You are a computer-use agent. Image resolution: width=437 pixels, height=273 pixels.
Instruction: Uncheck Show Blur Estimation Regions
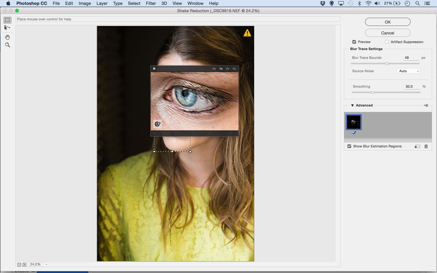tap(350, 146)
